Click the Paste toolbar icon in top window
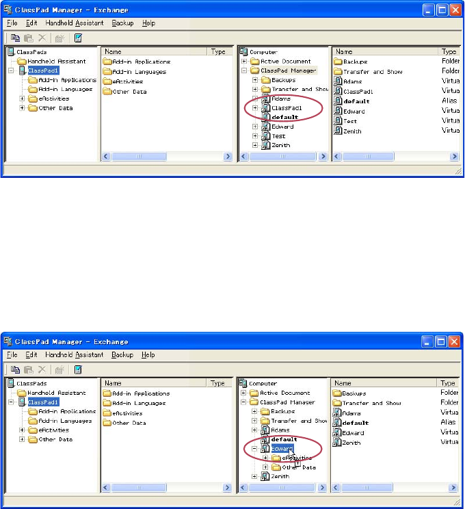The width and height of the screenshot is (465, 509). point(29,38)
